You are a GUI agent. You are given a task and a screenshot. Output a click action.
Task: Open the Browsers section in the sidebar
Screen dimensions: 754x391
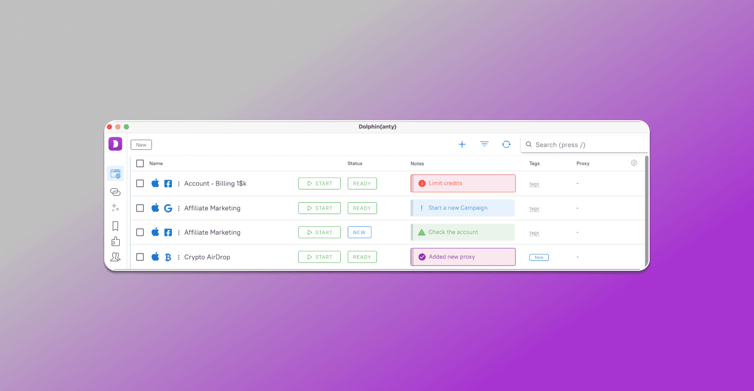[x=115, y=174]
